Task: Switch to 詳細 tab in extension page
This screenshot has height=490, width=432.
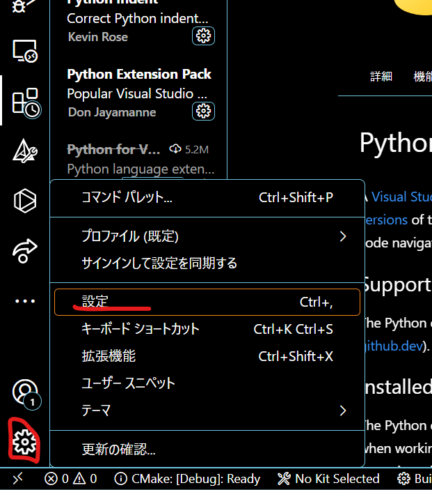Action: coord(381,77)
